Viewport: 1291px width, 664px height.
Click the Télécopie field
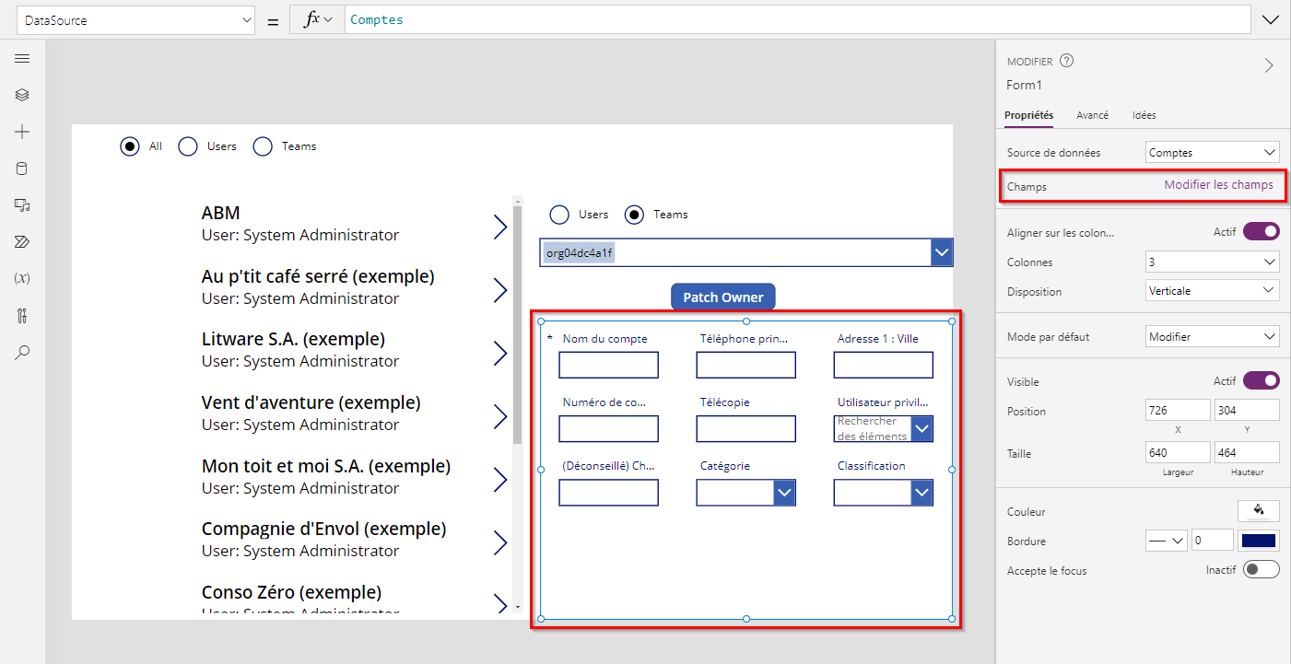745,428
